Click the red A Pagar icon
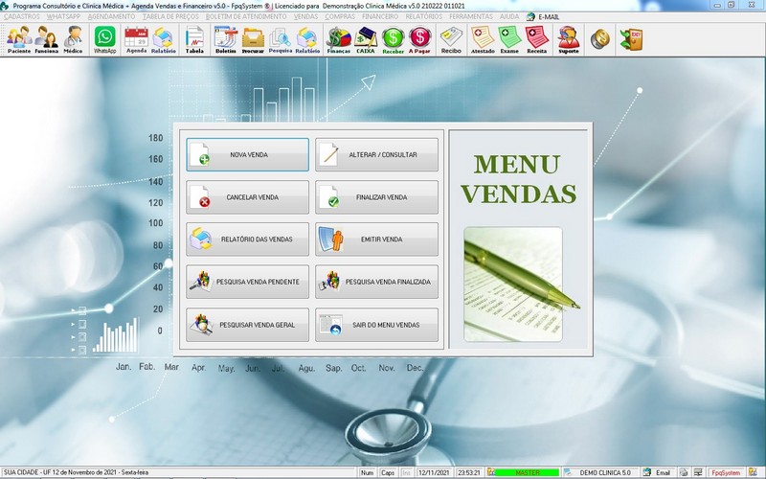766x479 pixels. [x=419, y=39]
